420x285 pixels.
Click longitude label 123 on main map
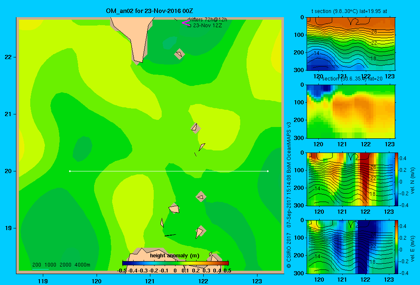click(257, 281)
